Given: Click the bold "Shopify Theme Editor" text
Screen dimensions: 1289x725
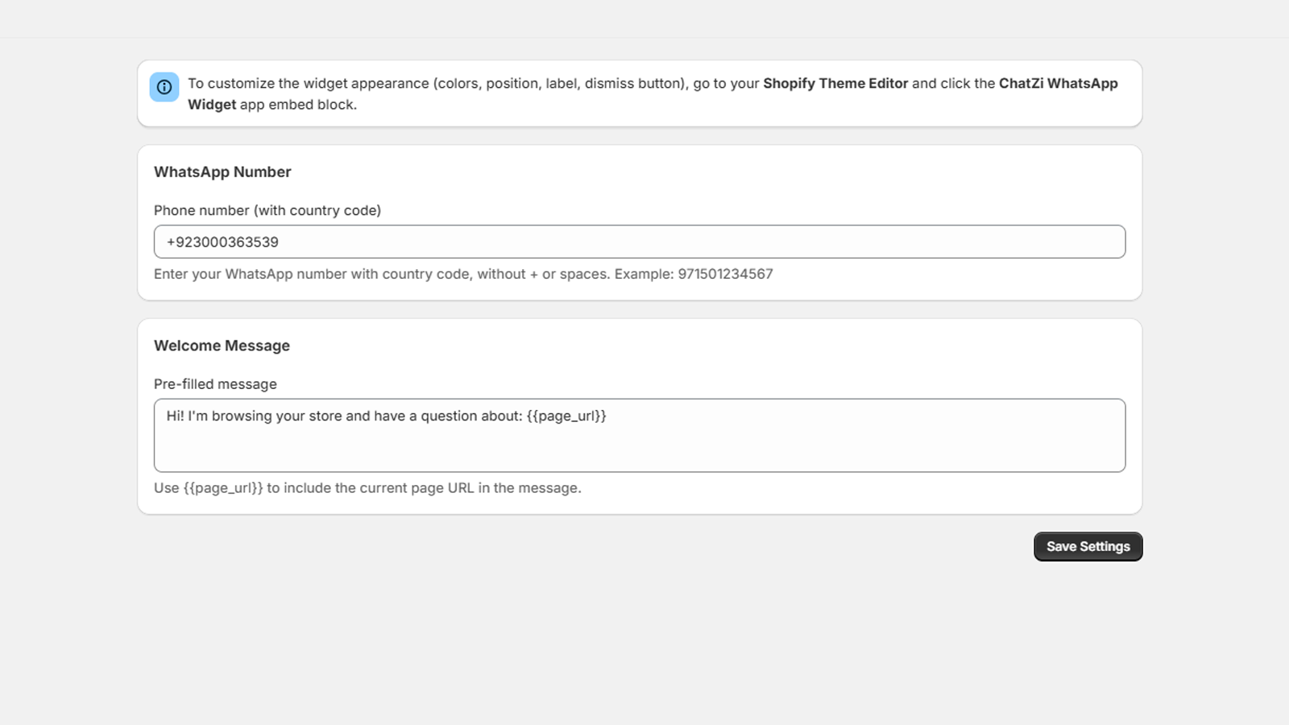Looking at the screenshot, I should coord(835,84).
